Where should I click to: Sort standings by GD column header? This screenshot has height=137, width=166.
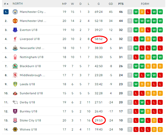point(111,4)
